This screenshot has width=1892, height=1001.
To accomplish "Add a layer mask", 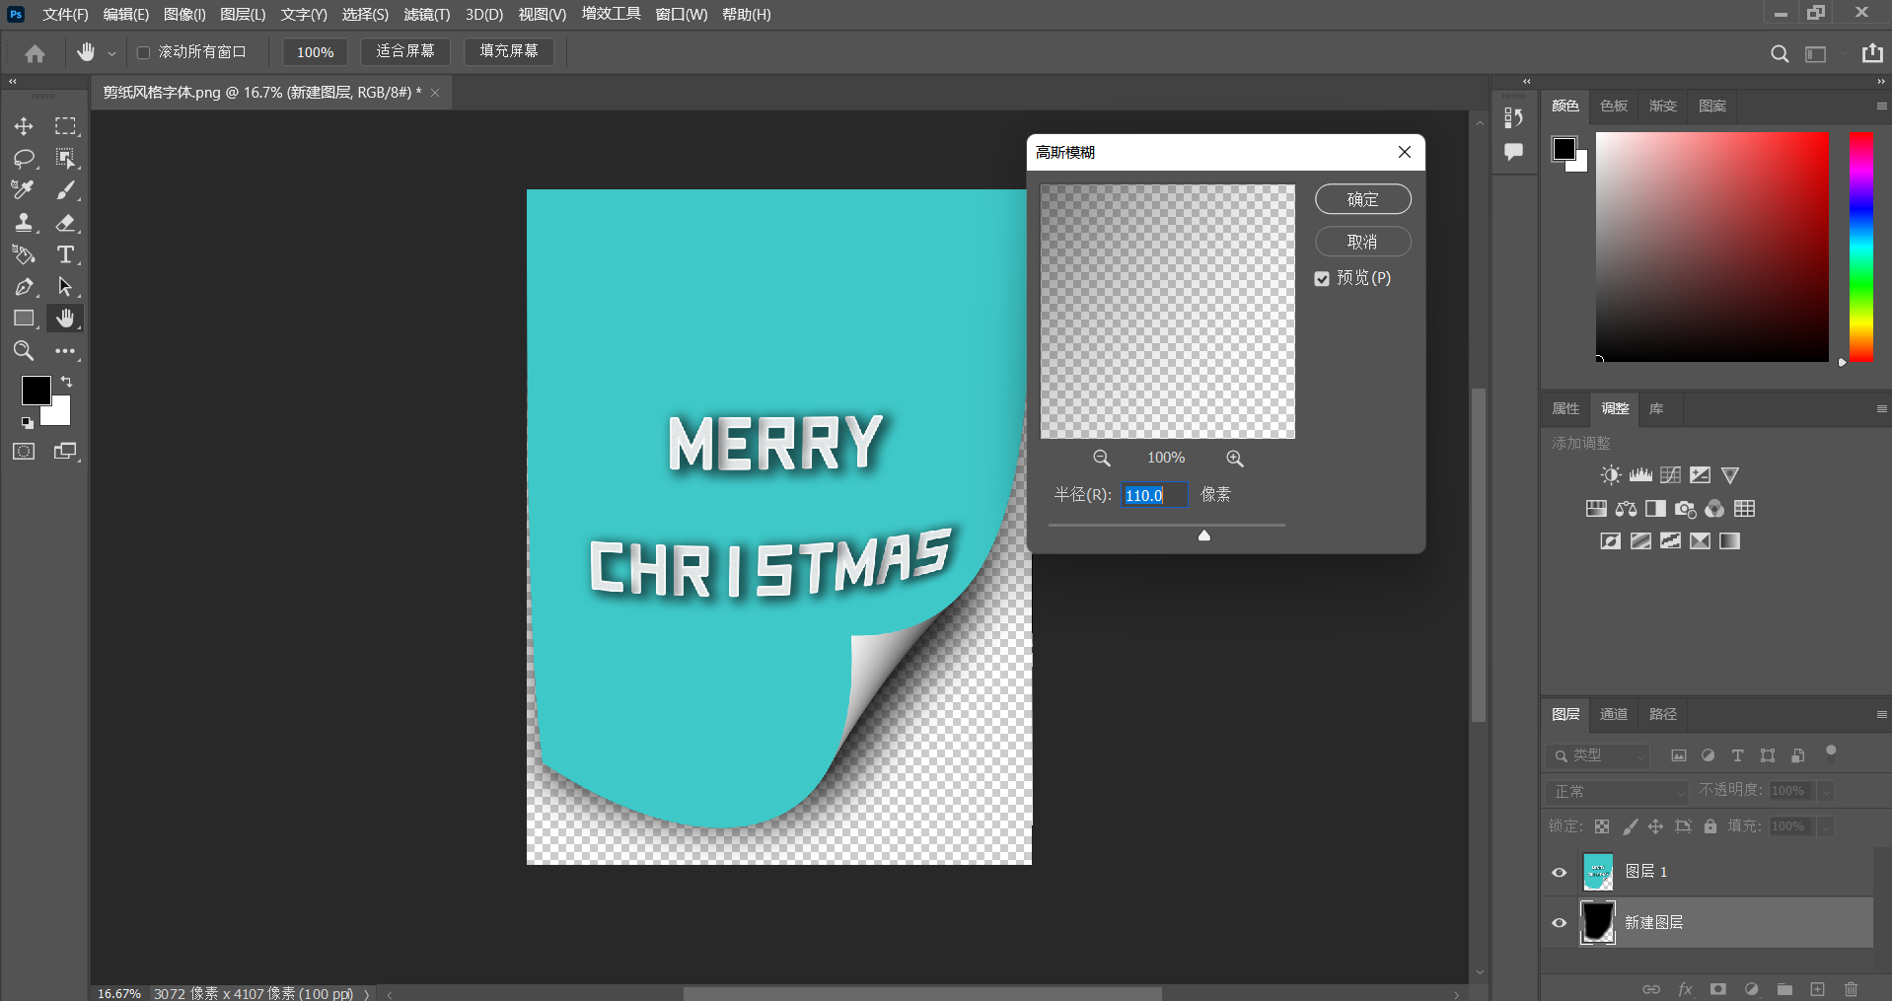I will tap(1718, 989).
